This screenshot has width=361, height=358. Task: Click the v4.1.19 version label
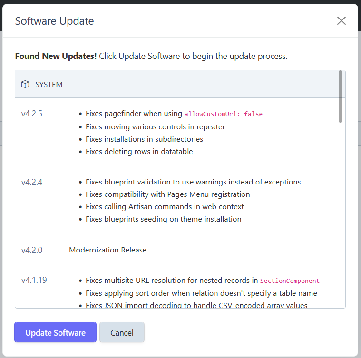[34, 280]
